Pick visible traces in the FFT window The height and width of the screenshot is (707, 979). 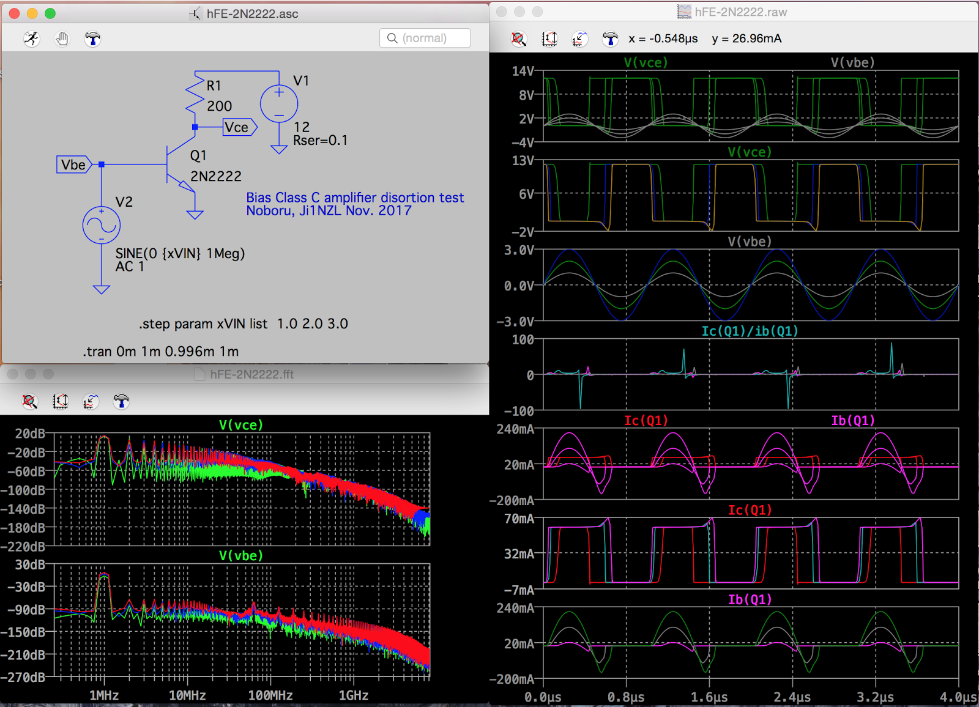pos(91,401)
